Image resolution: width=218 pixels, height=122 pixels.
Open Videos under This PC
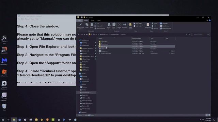84,90
